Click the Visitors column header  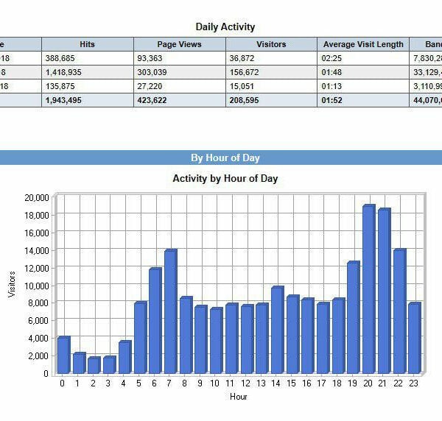coord(271,44)
